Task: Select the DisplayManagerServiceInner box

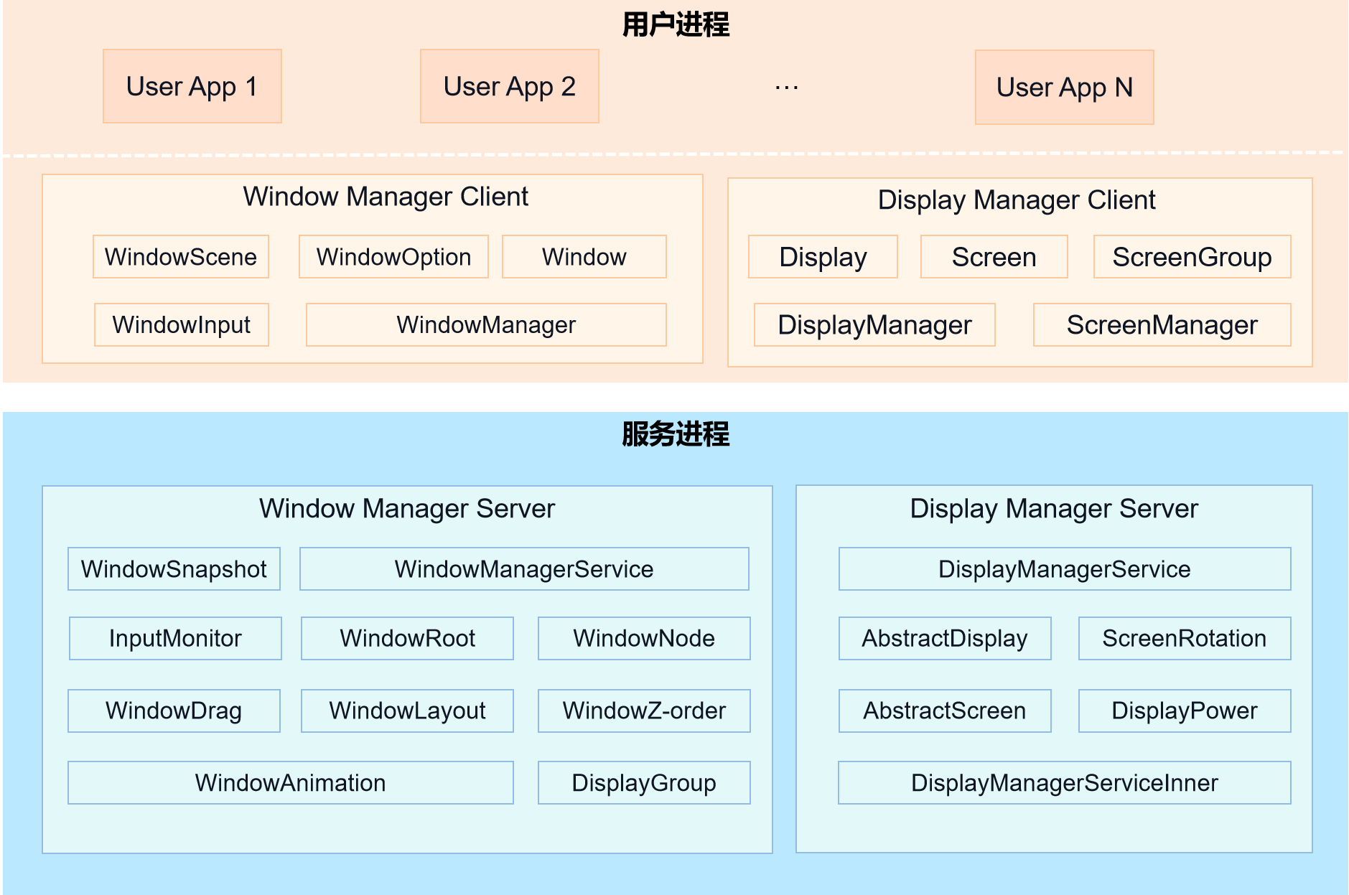Action: pyautogui.click(x=1064, y=782)
